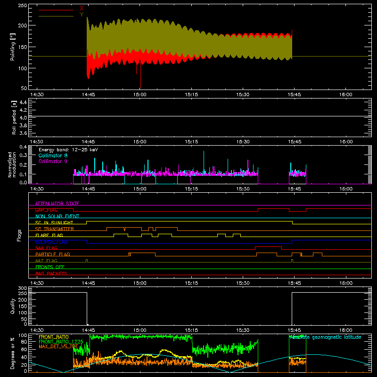Screen dimensions: 377x377
Task: Click the green FRONT_RATIO_1225 legend entry
Action: pos(61,342)
